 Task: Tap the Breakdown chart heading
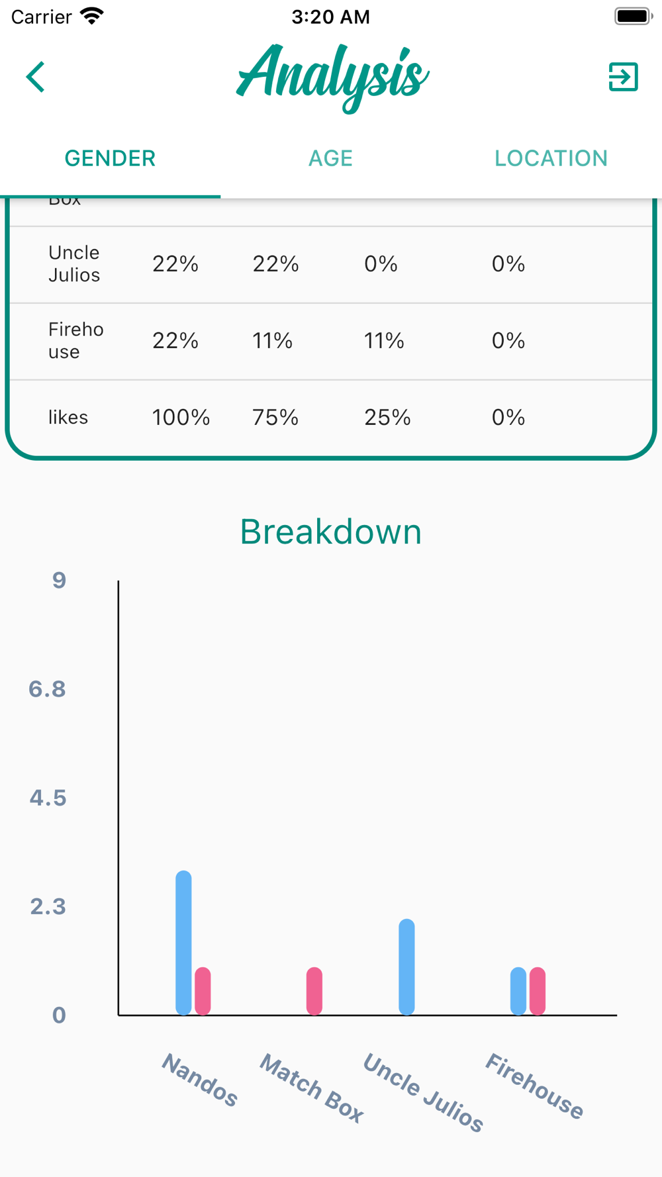[x=330, y=531]
